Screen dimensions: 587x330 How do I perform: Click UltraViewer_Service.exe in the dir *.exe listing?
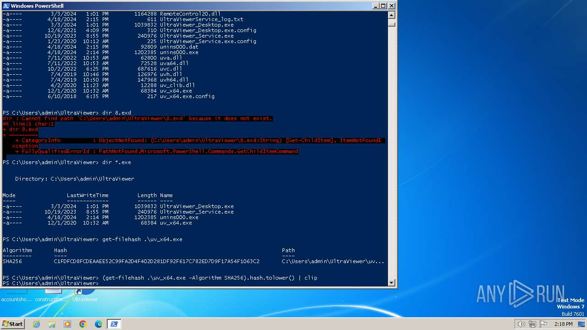(x=197, y=212)
